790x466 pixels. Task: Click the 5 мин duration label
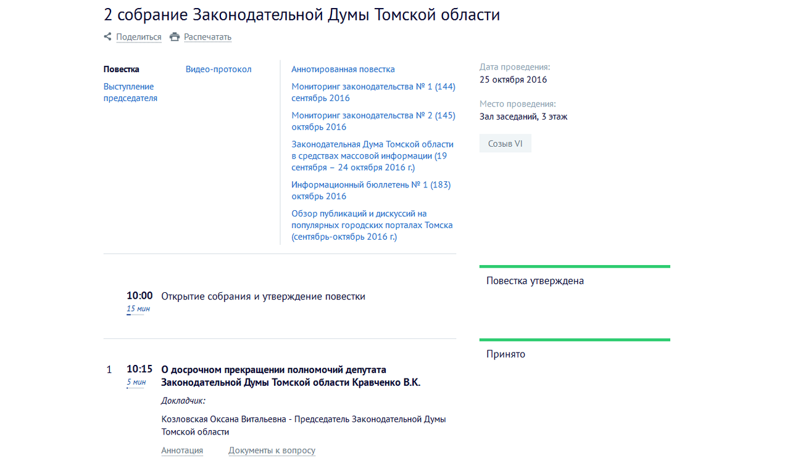click(136, 382)
